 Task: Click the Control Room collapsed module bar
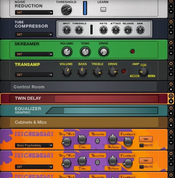pos(84,87)
